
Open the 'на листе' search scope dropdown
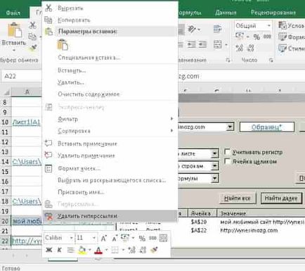tap(214, 153)
